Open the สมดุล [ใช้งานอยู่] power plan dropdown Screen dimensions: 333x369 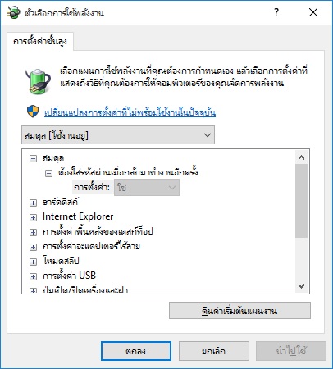[118, 135]
